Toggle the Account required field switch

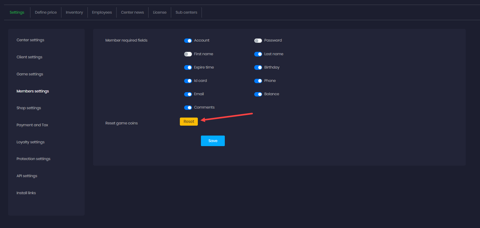click(x=188, y=41)
